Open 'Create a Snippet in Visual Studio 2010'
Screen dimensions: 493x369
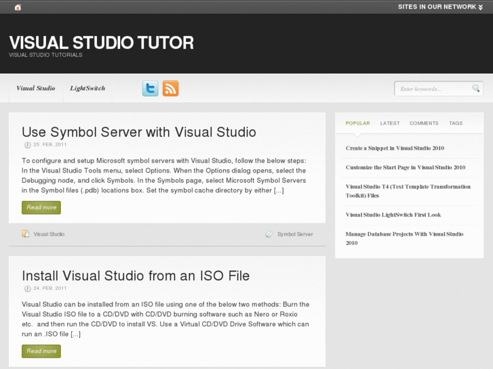(395, 148)
